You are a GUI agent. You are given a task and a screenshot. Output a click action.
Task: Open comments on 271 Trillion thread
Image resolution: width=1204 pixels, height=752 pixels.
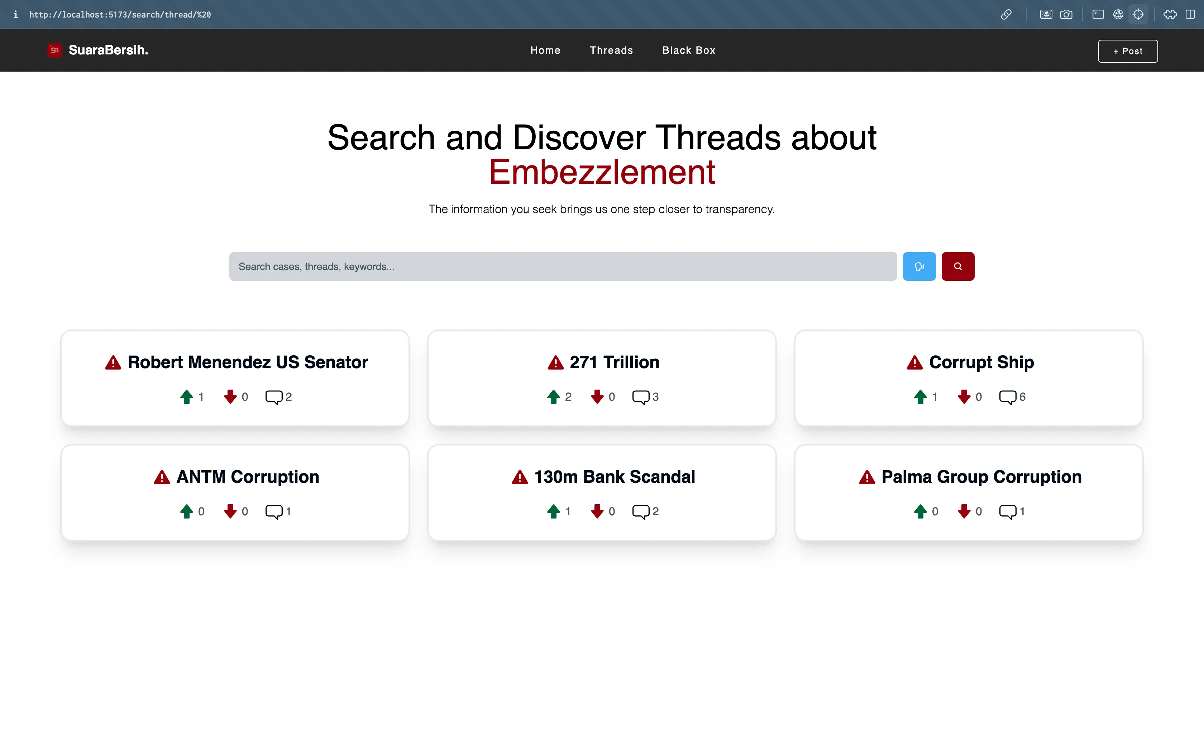(641, 397)
